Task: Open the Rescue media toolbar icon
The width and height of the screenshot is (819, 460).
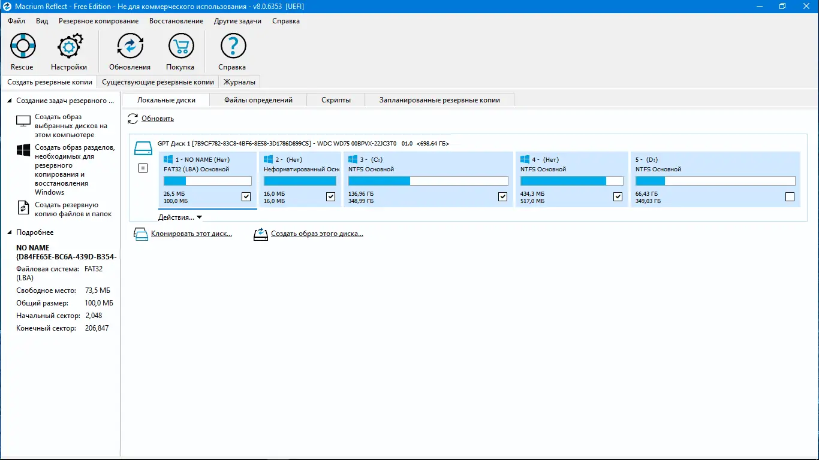Action: pos(22,46)
